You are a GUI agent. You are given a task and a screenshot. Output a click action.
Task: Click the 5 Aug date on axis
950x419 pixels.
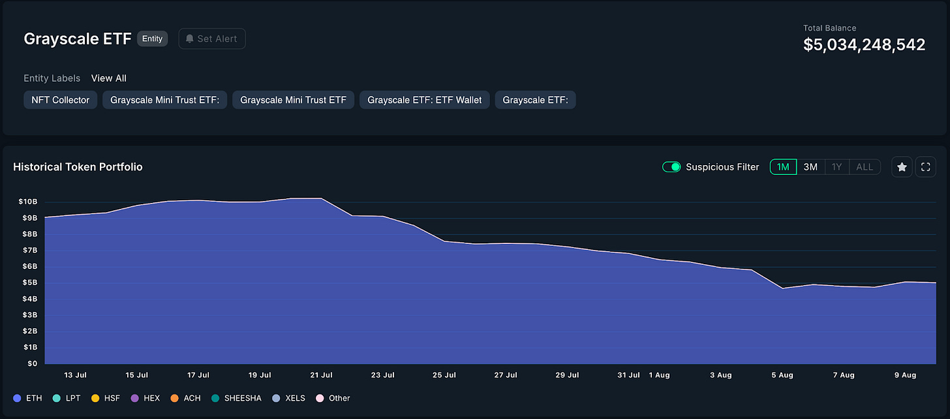coord(782,375)
